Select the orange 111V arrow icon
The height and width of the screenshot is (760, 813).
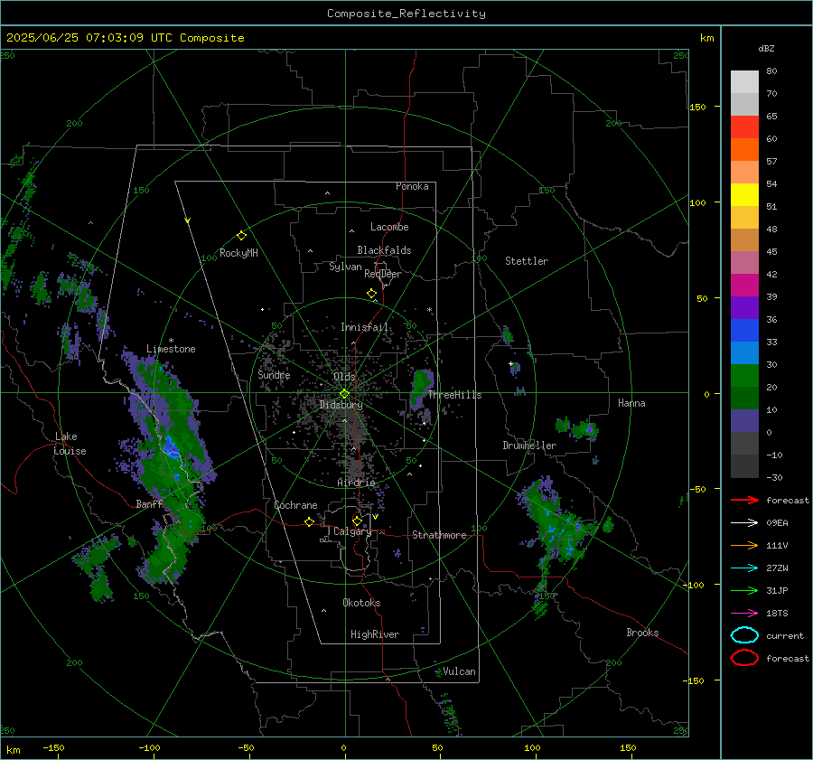click(x=744, y=545)
